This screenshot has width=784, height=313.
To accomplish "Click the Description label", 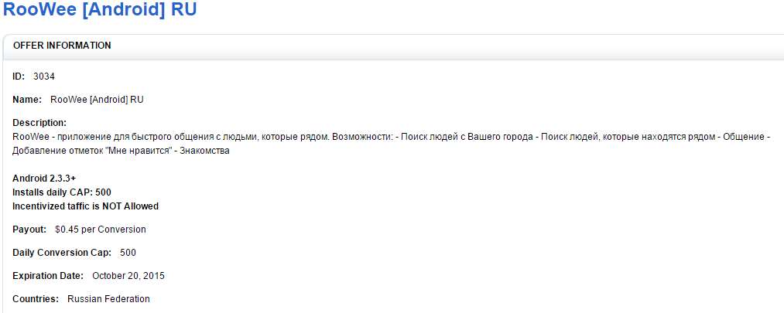I will click(x=39, y=123).
